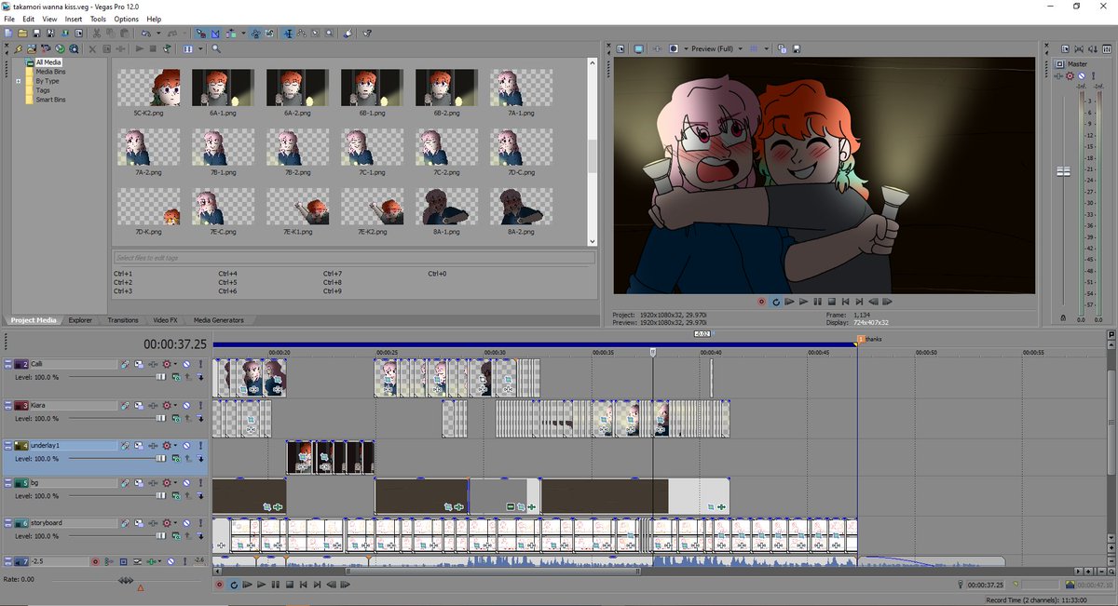The height and width of the screenshot is (606, 1118).
Task: Select the 6A-1.png media thumbnail
Action: 223,88
